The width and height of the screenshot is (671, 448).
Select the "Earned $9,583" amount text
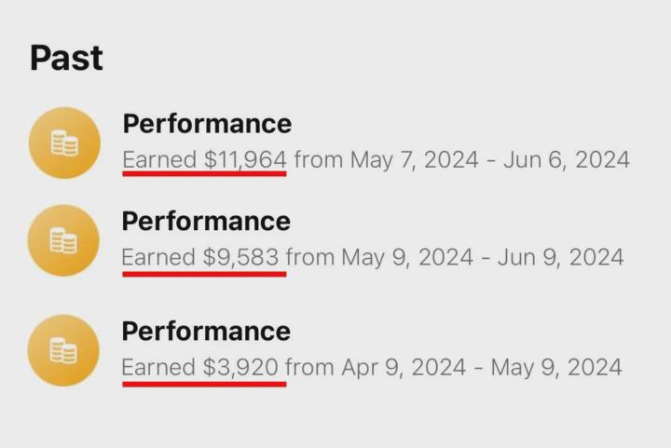200,257
